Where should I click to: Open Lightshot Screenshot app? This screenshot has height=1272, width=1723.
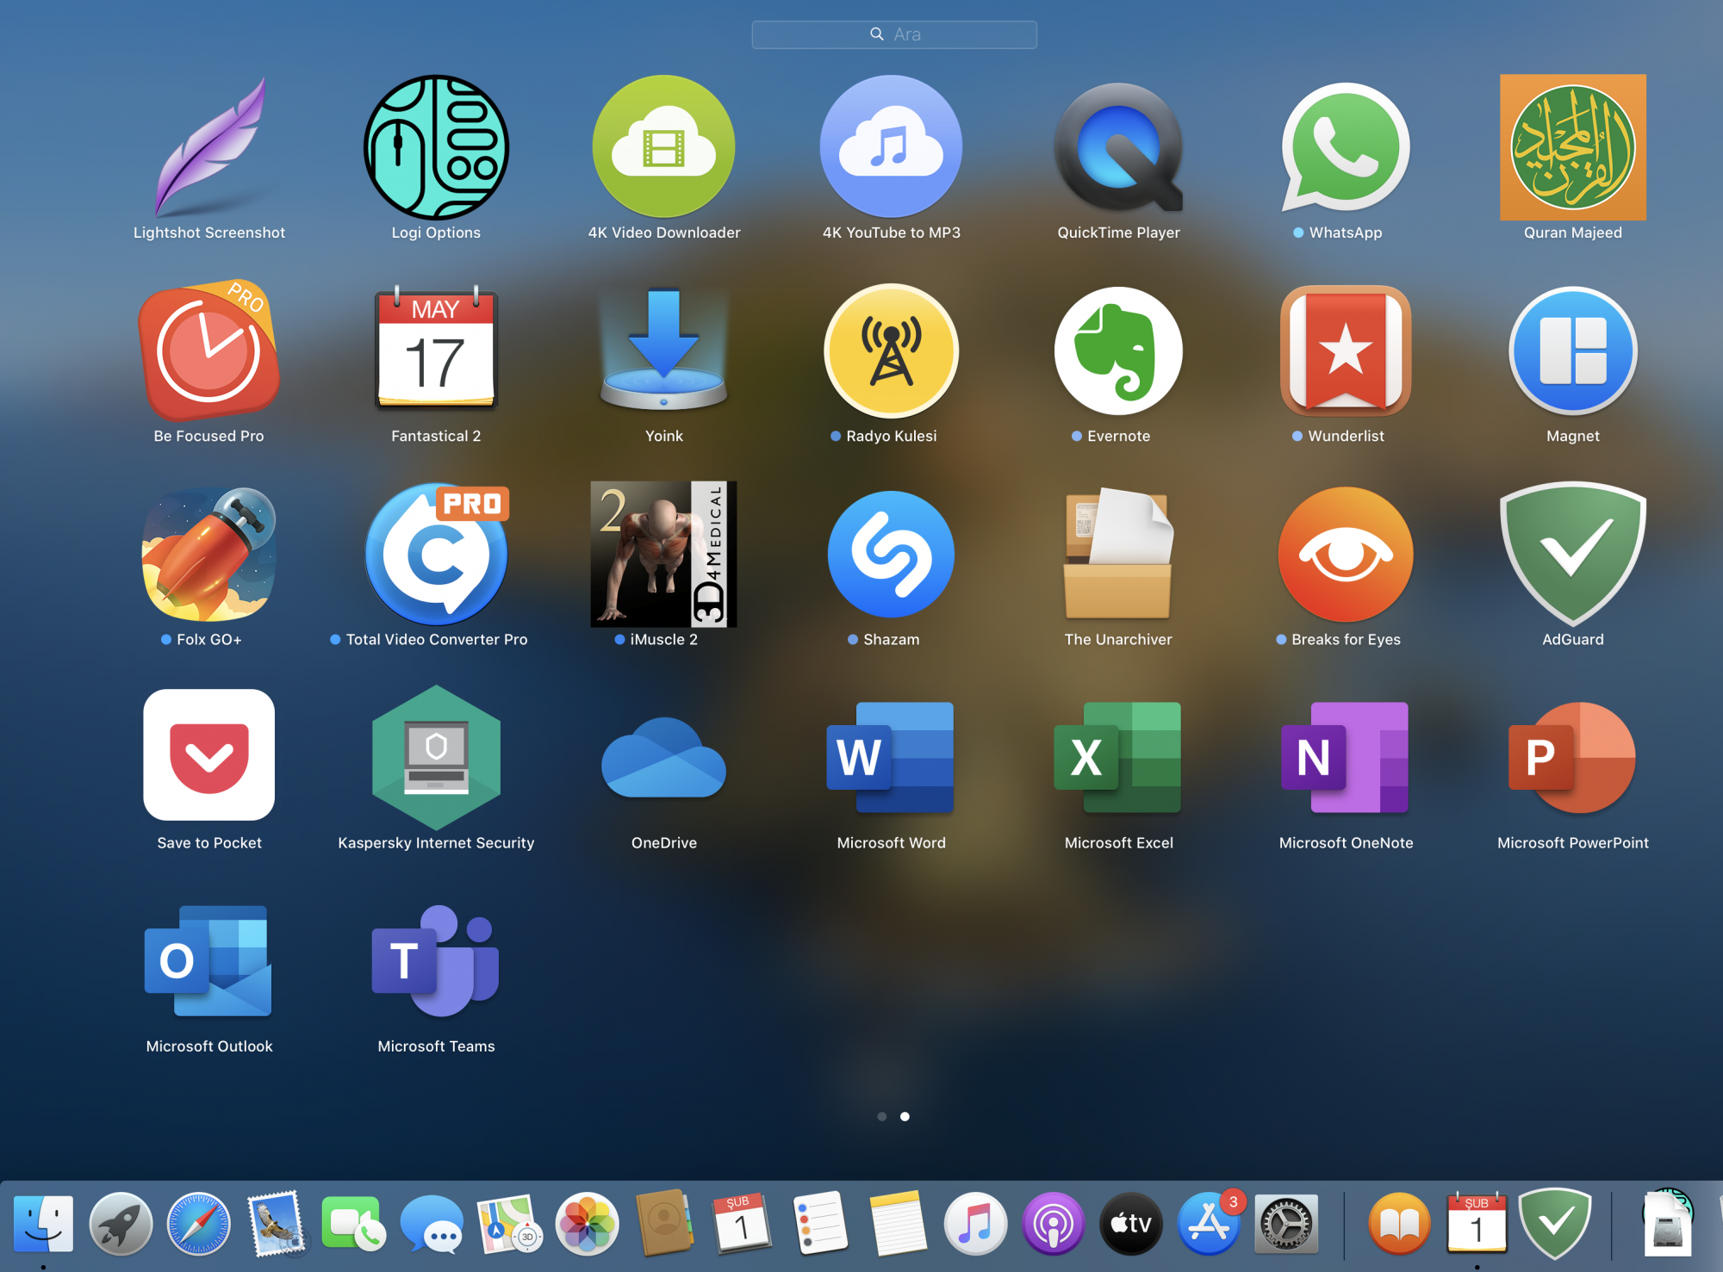point(209,146)
